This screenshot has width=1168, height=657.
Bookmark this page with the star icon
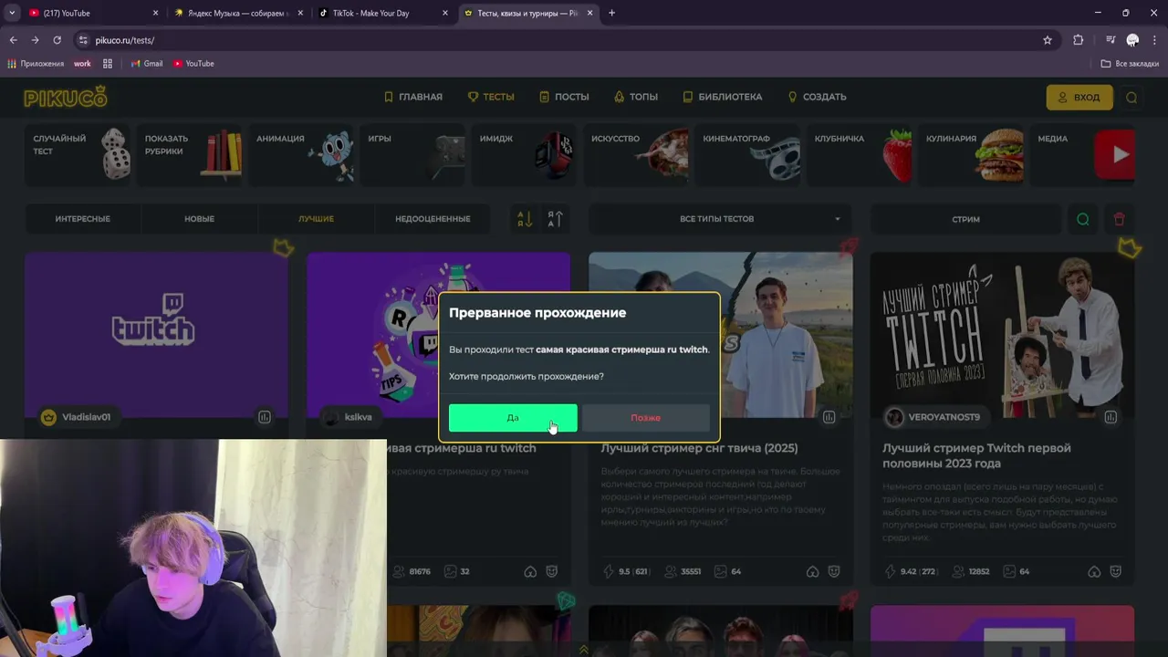1048,40
